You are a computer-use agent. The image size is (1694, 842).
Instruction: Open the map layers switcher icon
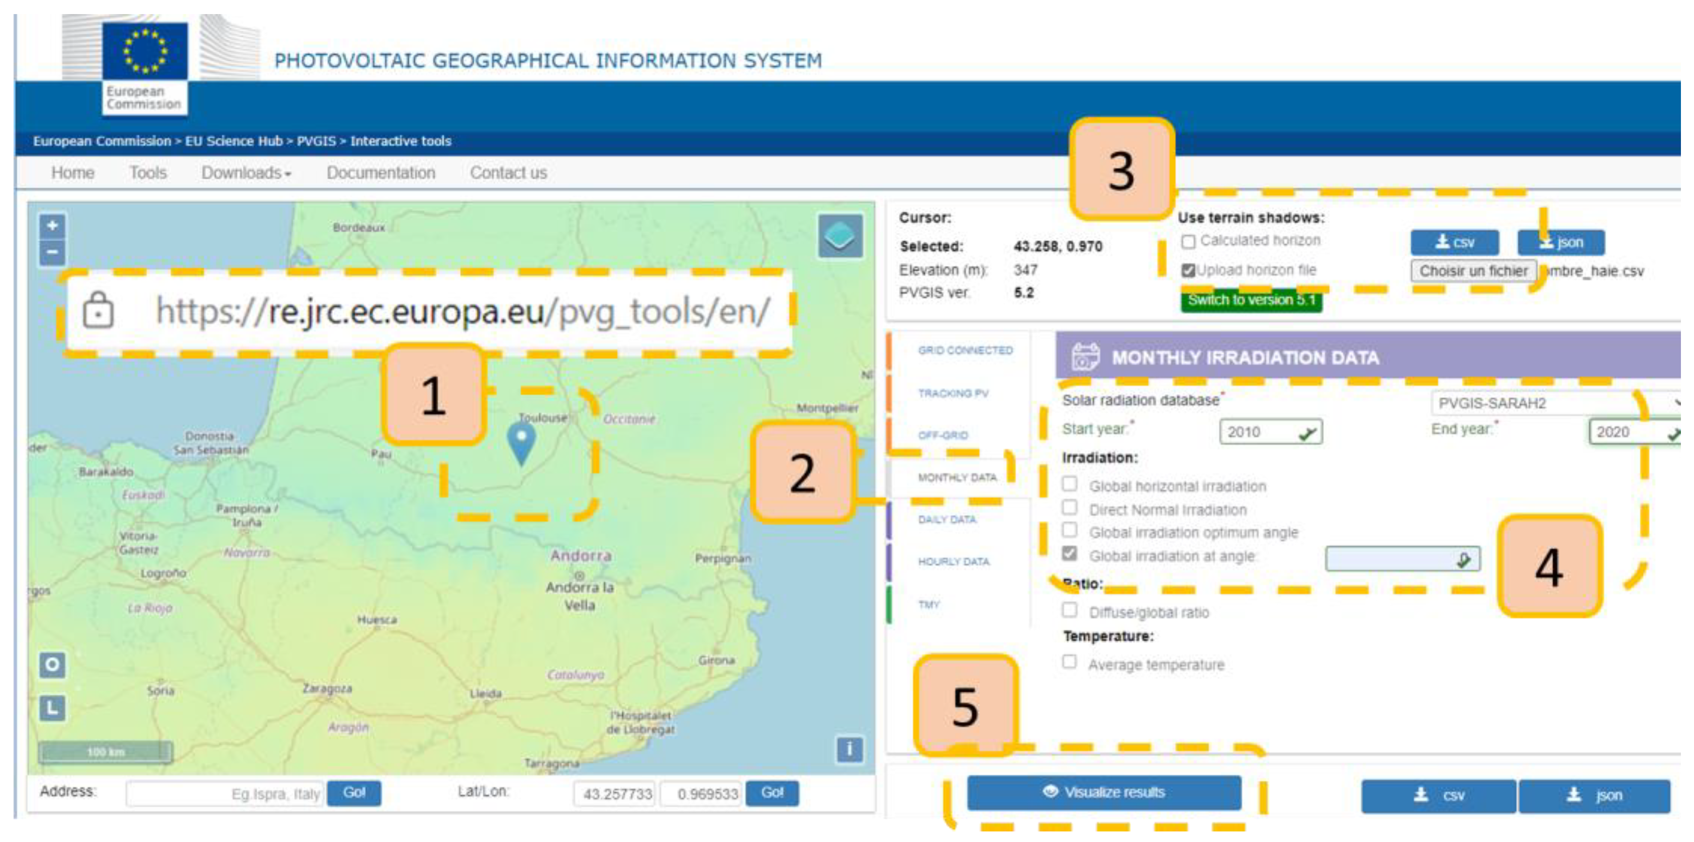[x=840, y=235]
